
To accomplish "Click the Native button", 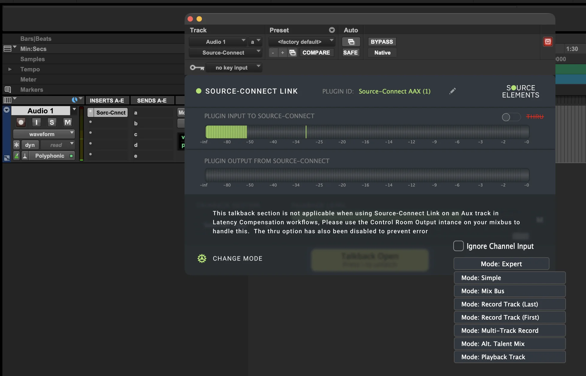I will 382,53.
